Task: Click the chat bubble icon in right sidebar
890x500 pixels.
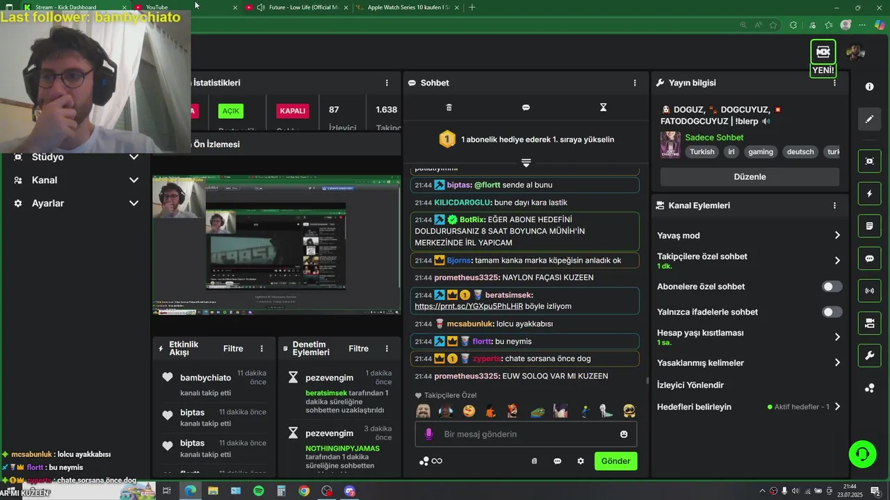Action: 869,258
